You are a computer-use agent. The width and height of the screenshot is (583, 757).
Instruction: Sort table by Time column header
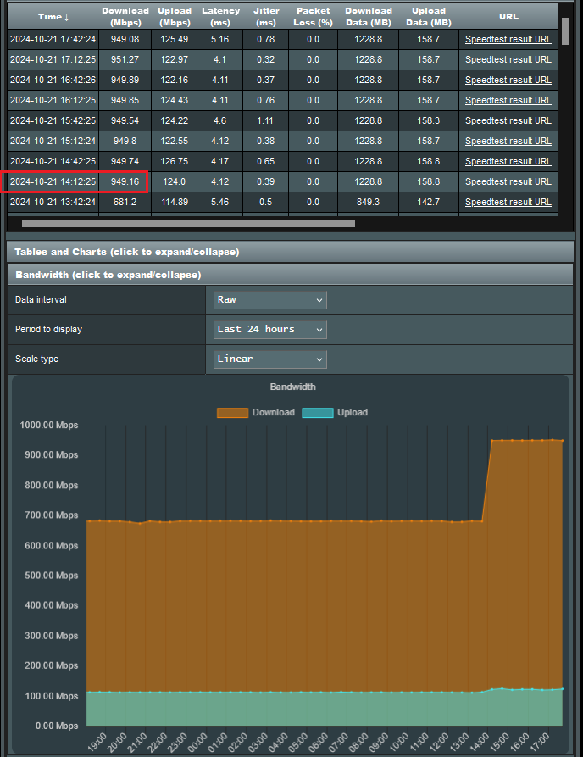point(53,17)
